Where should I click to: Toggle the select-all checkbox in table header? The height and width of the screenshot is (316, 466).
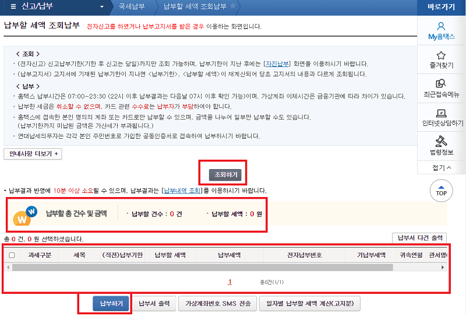(12, 255)
